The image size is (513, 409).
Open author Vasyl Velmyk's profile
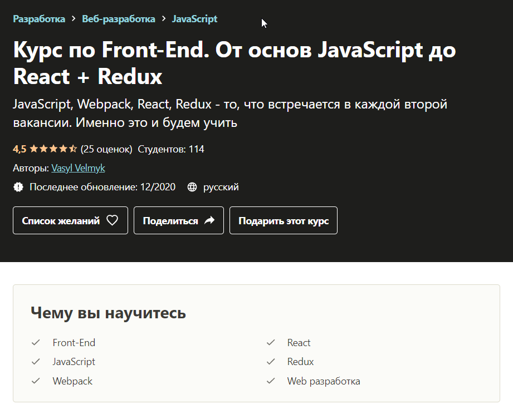[78, 168]
